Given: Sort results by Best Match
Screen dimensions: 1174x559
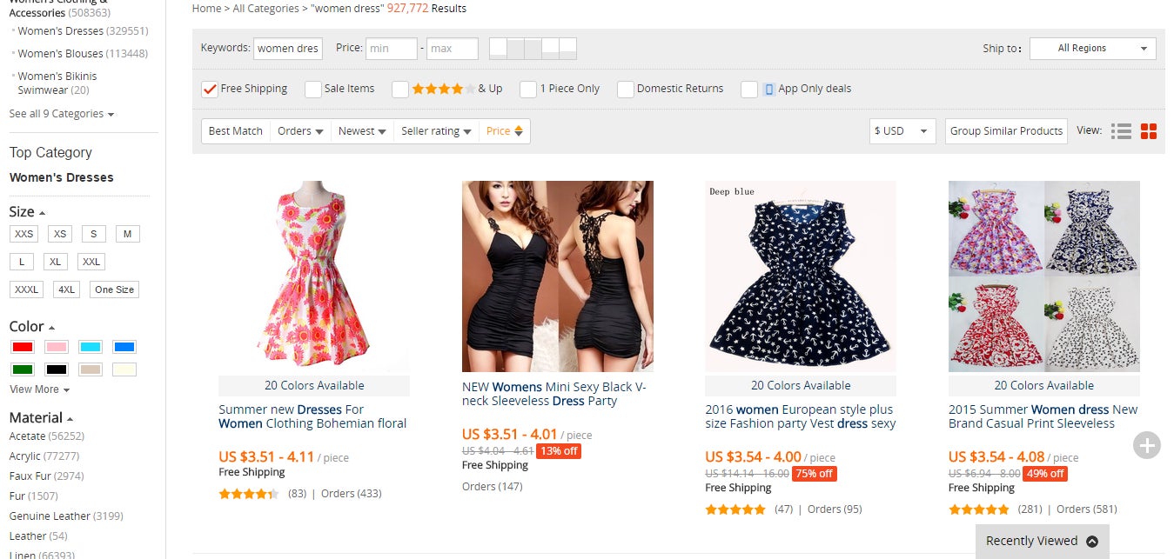Looking at the screenshot, I should pos(236,131).
